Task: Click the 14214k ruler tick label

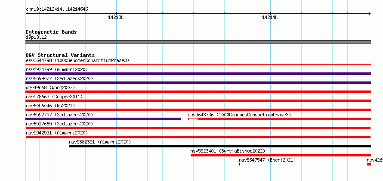Action: 270,17
